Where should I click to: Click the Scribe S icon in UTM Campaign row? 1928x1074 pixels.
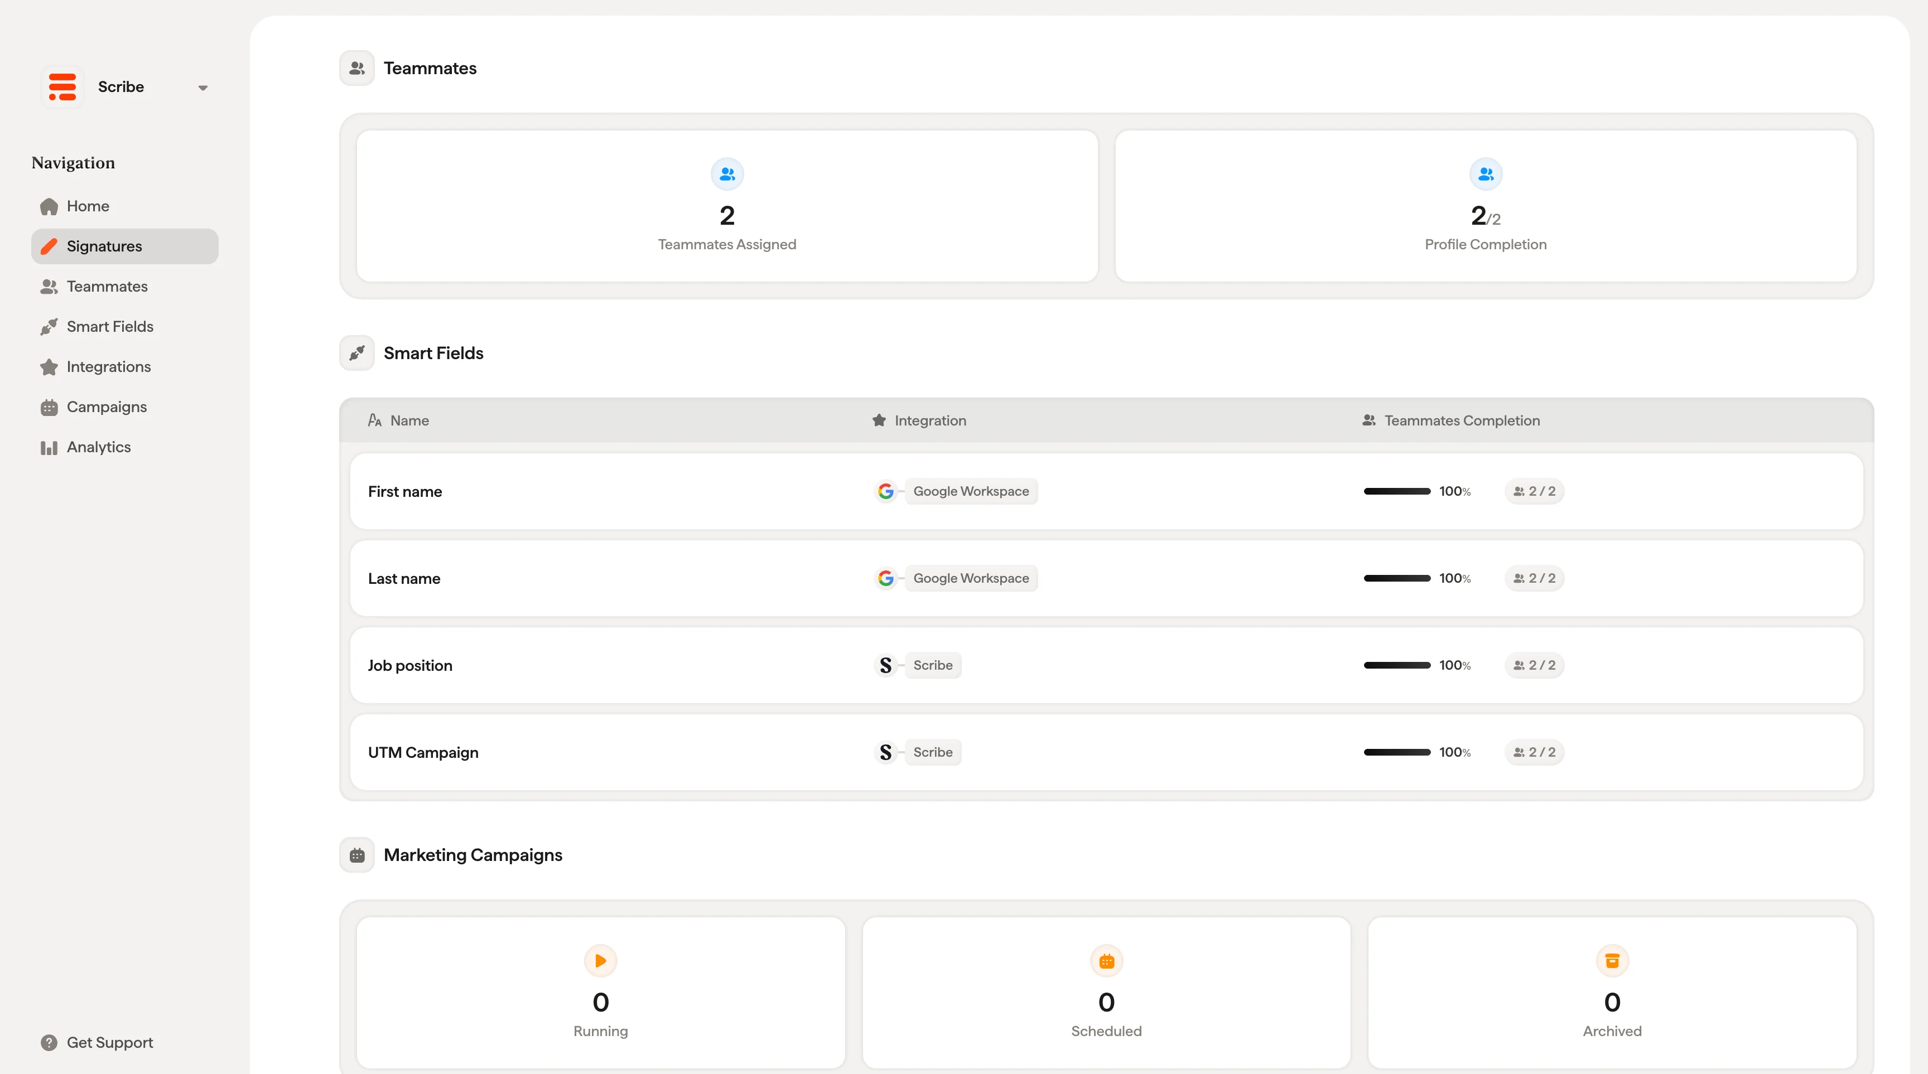coord(885,752)
